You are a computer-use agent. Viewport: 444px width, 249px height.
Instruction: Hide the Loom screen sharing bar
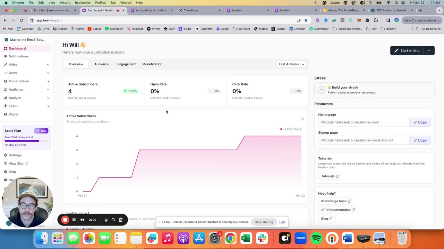pos(282,222)
